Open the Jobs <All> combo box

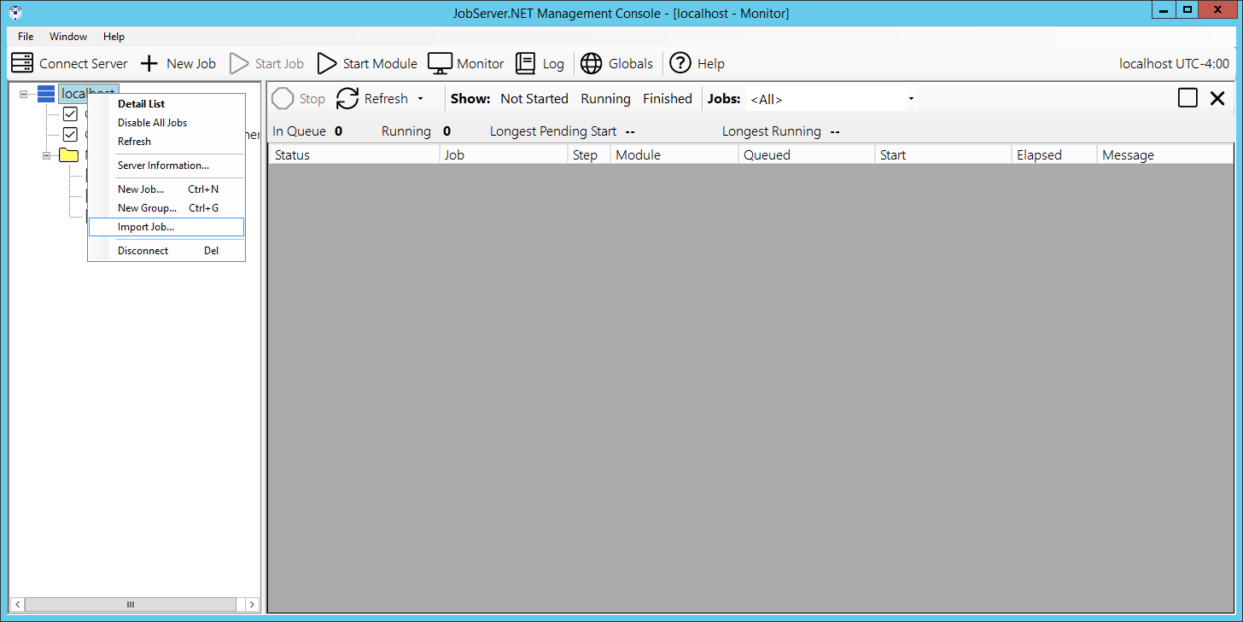832,99
